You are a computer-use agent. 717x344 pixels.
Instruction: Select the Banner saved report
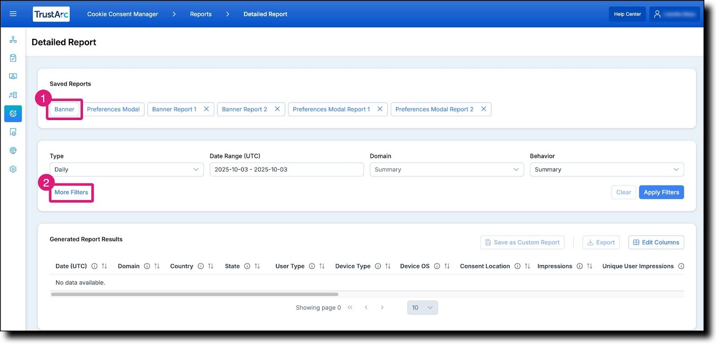[65, 109]
